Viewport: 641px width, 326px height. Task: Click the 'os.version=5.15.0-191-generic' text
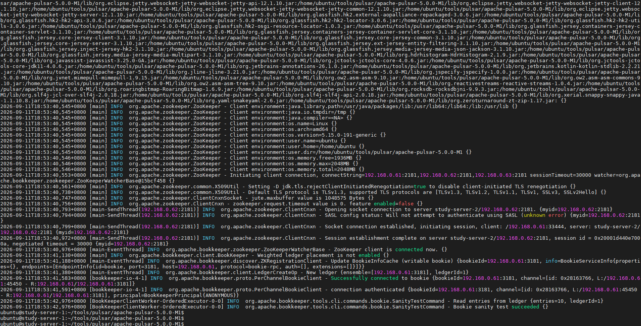tap(333, 135)
